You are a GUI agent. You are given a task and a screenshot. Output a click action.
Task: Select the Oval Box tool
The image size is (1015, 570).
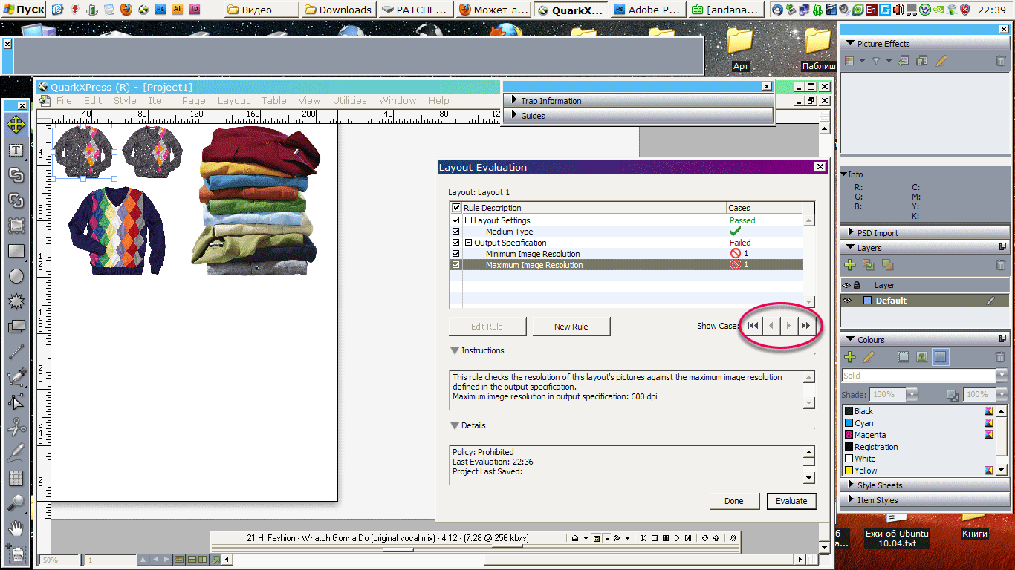tap(16, 276)
